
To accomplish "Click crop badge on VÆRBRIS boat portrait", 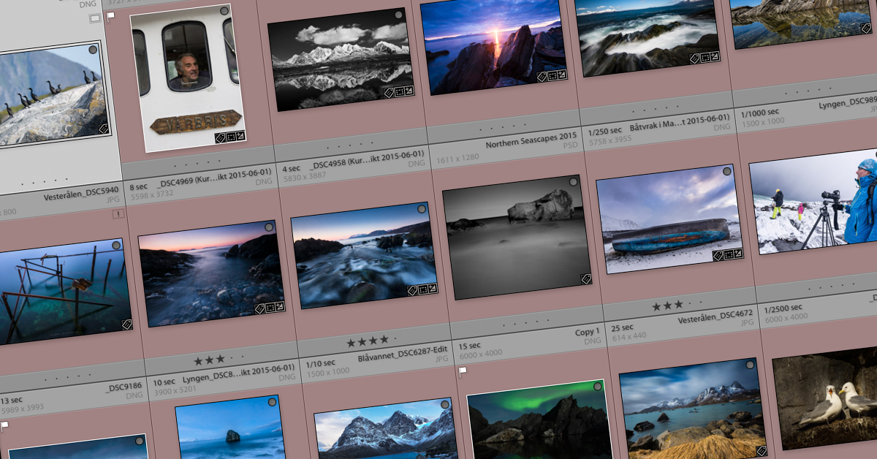I will (x=230, y=137).
